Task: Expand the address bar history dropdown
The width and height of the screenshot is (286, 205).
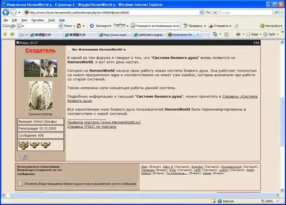Action: [x=201, y=13]
